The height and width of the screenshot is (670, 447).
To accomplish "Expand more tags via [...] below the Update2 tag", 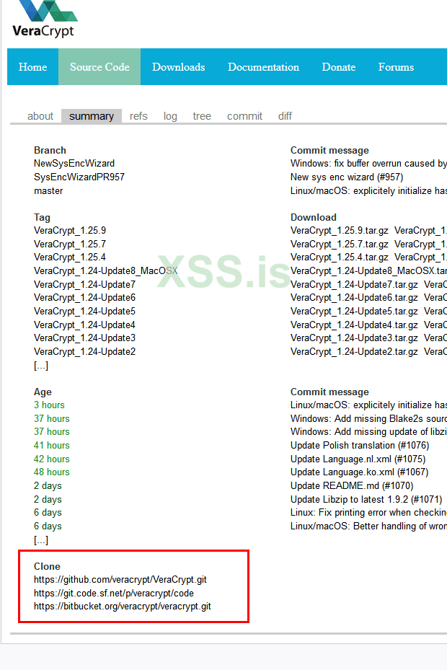I will point(41,366).
